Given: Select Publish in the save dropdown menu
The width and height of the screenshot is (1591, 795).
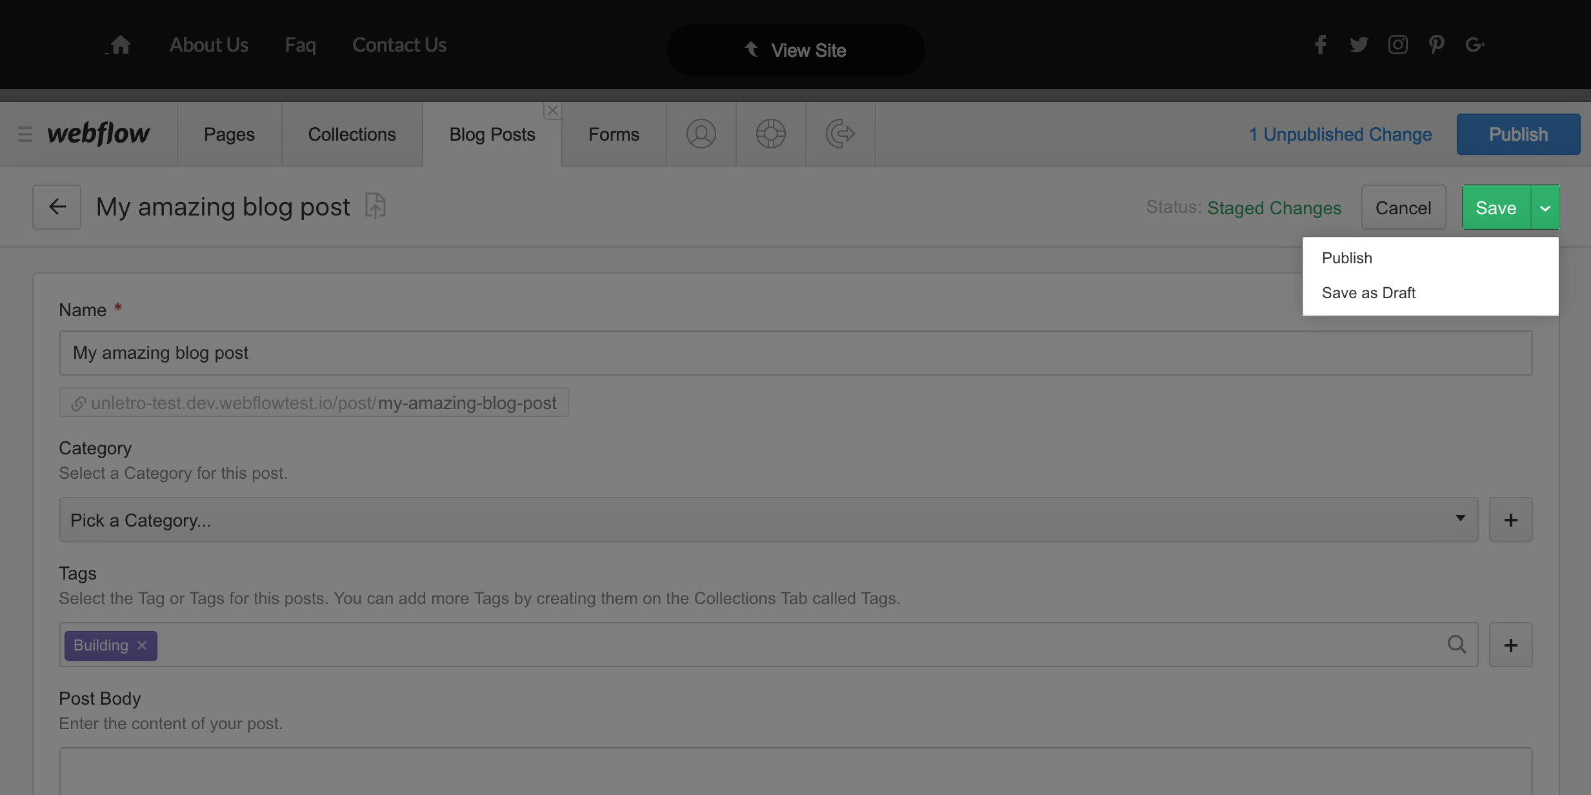Looking at the screenshot, I should [x=1347, y=258].
